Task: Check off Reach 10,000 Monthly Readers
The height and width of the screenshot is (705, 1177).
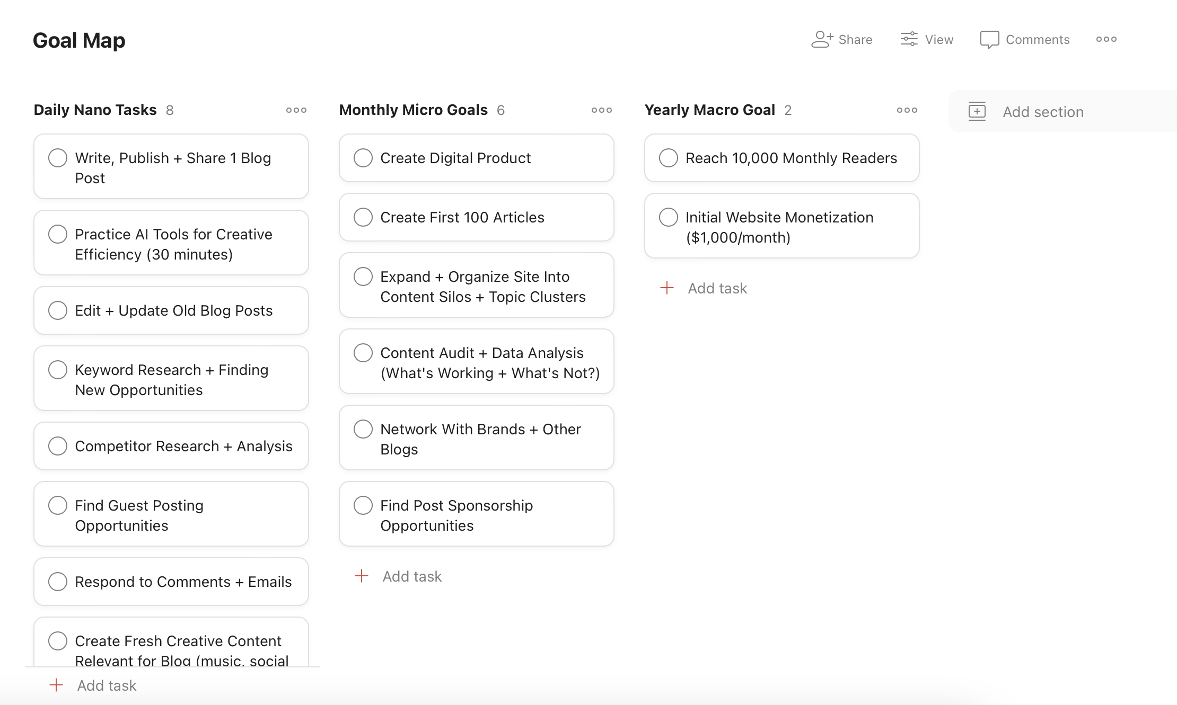Action: pyautogui.click(x=668, y=158)
